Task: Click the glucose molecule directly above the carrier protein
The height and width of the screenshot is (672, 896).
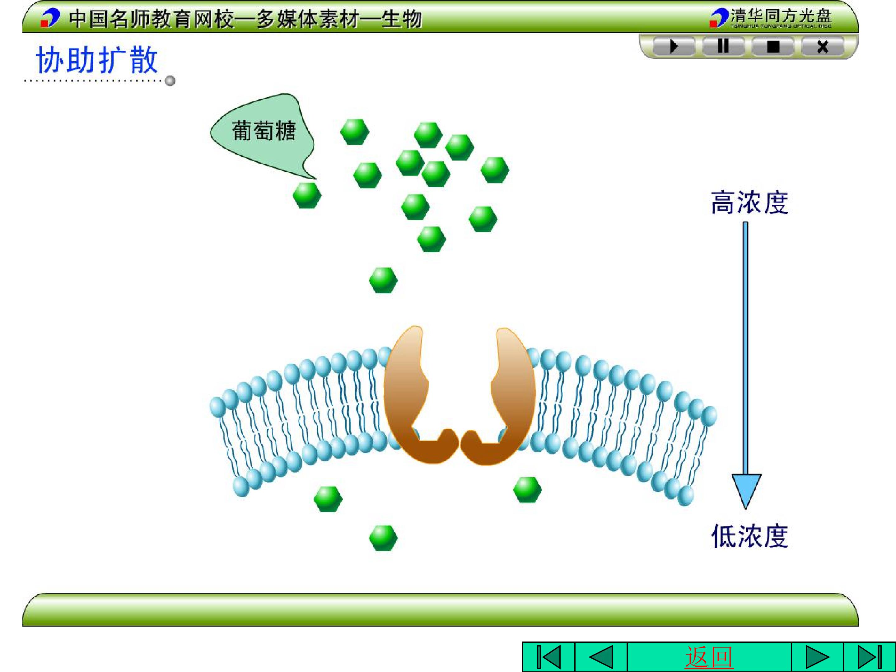Action: pyautogui.click(x=383, y=280)
